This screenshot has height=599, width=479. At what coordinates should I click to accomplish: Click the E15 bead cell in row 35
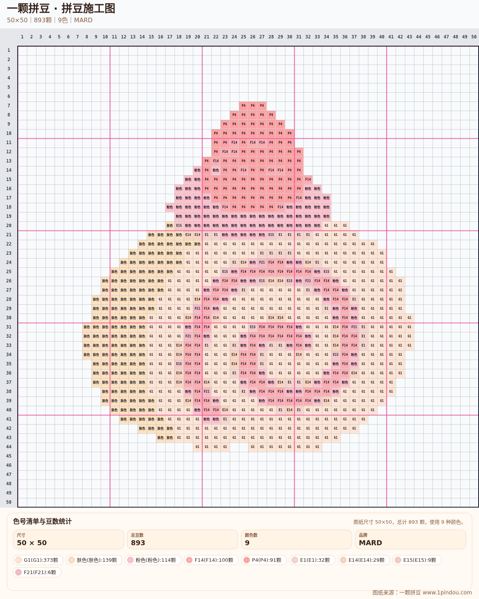tap(179, 364)
